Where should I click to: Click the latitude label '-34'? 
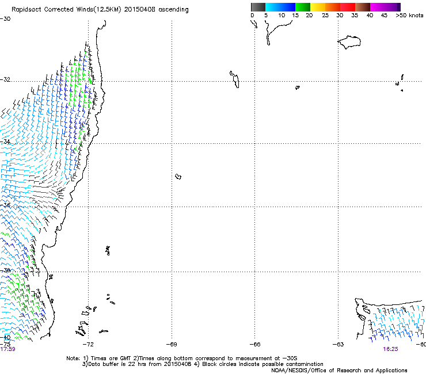pos(5,142)
